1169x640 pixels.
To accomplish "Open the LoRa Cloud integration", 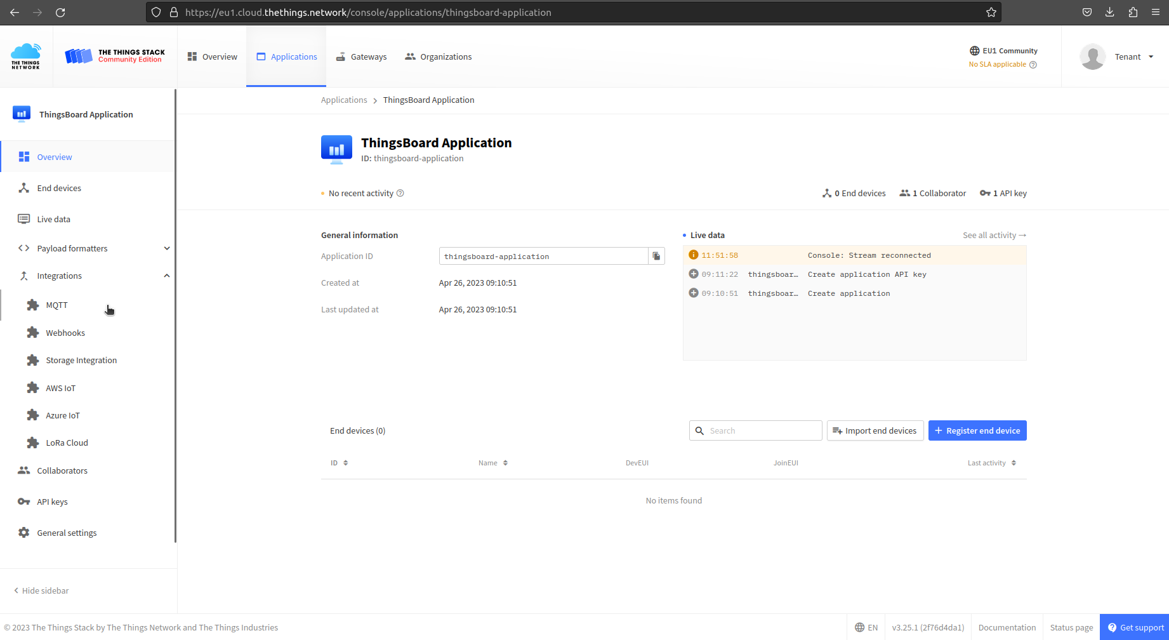I will pos(66,443).
